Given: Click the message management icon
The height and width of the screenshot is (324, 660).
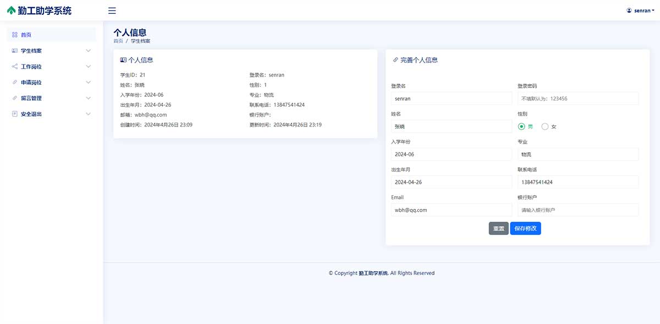Looking at the screenshot, I should point(15,98).
